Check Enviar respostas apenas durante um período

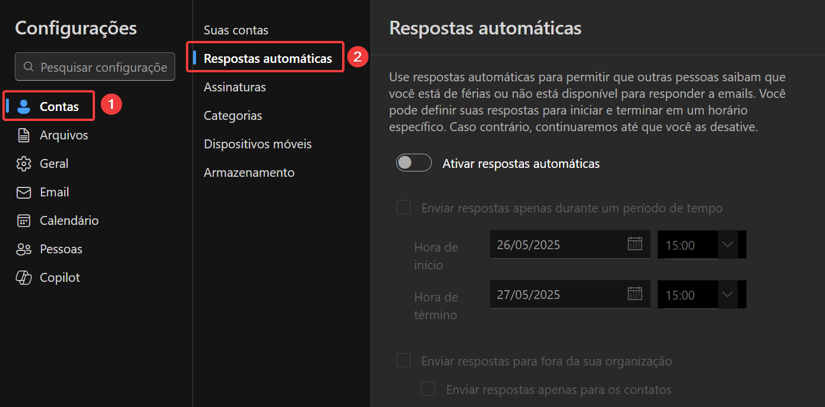point(404,208)
